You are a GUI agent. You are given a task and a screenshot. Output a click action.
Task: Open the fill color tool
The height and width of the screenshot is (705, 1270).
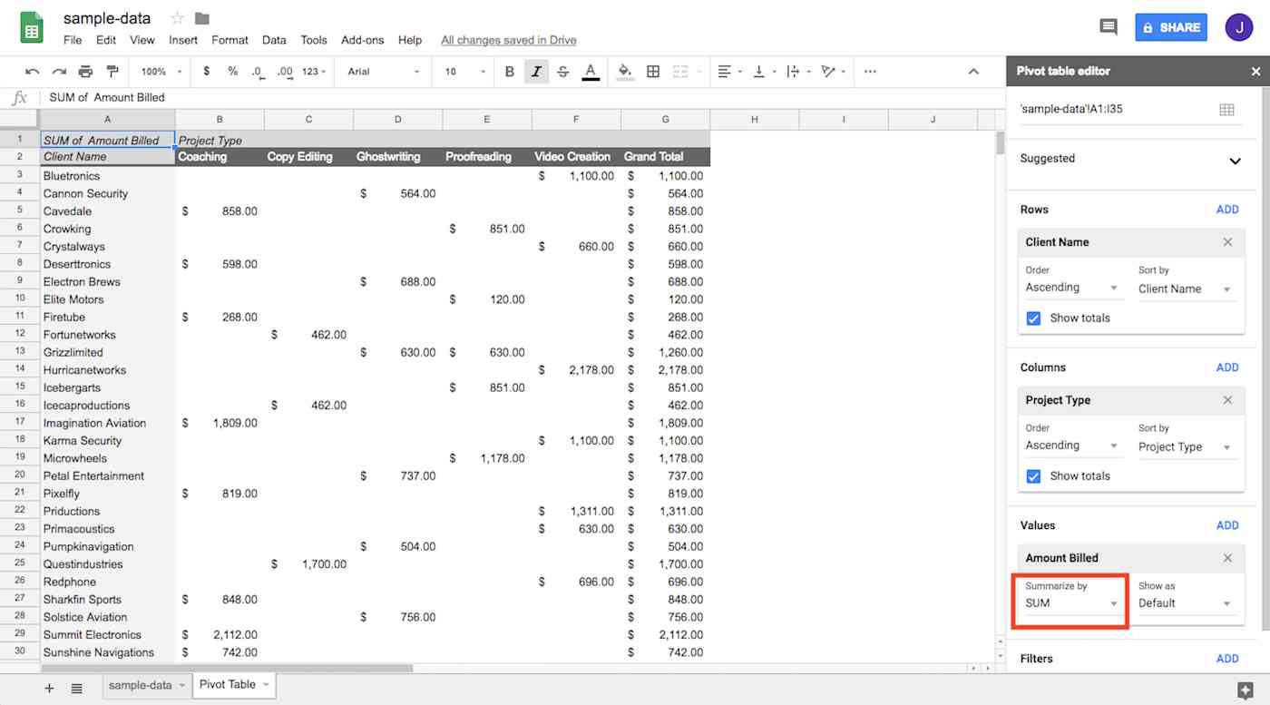625,71
